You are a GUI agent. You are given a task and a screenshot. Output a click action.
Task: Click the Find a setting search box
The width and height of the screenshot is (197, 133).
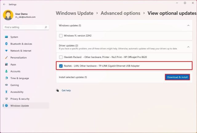pyautogui.click(x=26, y=27)
